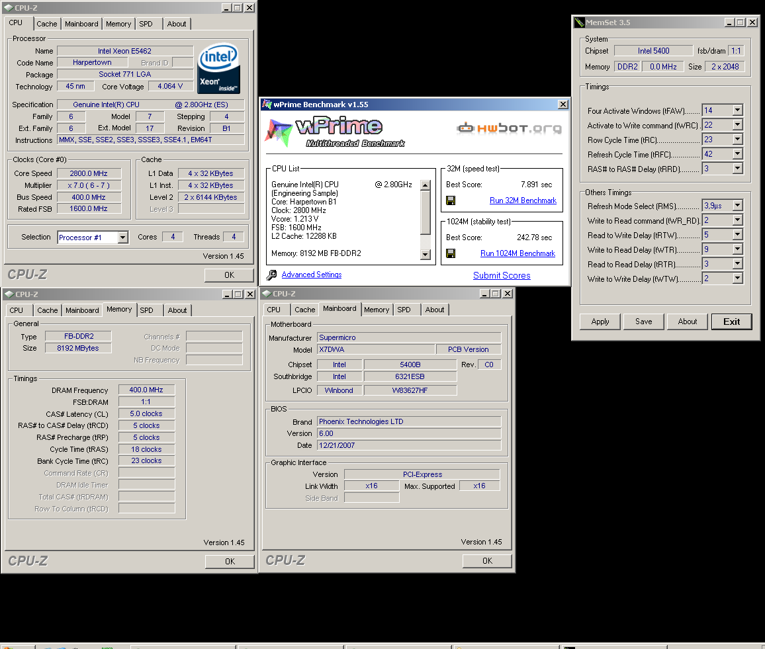Click the 242.78 sec best score
Viewport: 765px width, 649px height.
(534, 238)
